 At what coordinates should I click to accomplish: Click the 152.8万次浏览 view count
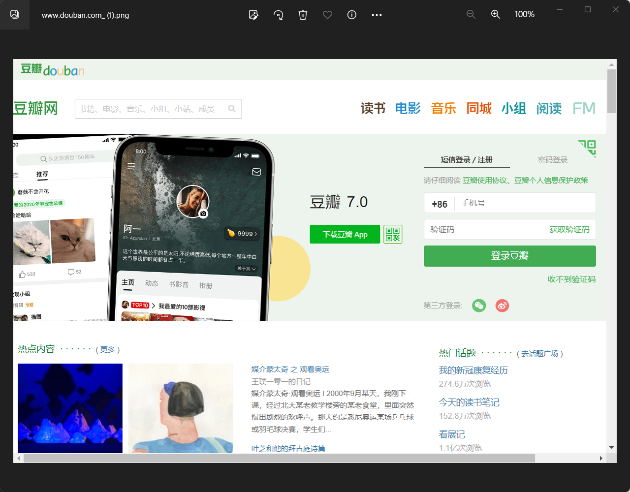465,416
